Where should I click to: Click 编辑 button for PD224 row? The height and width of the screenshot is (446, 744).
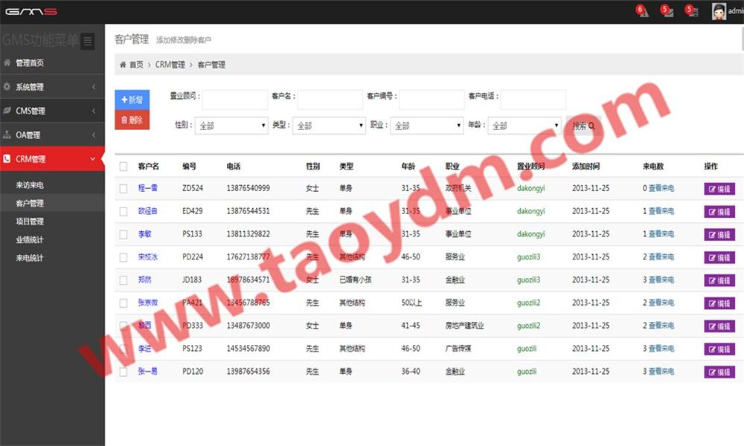tap(719, 257)
